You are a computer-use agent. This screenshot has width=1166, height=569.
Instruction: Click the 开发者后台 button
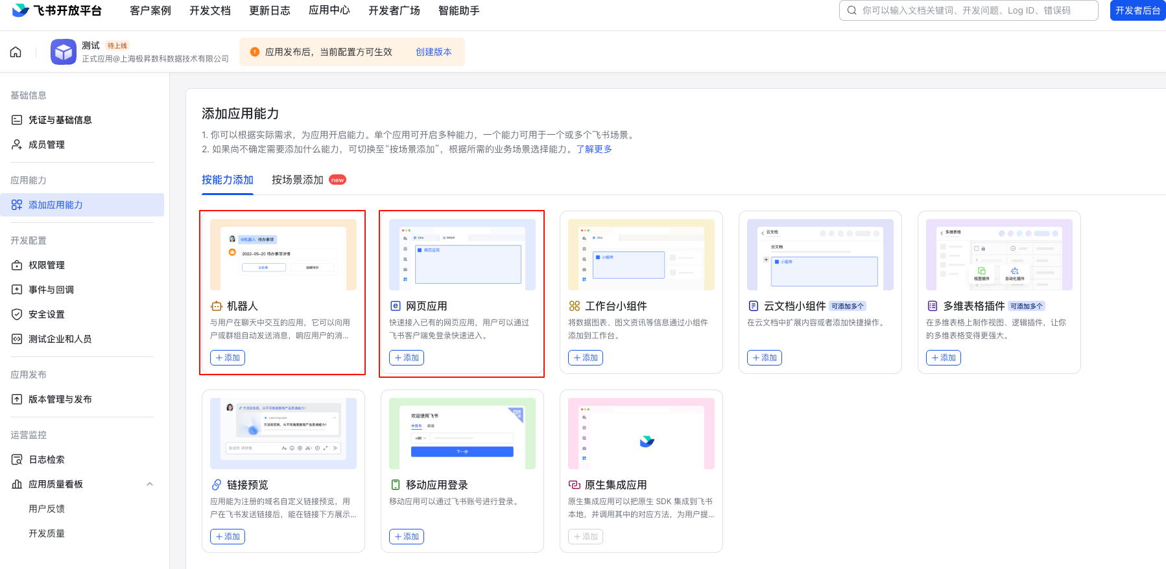[1137, 10]
